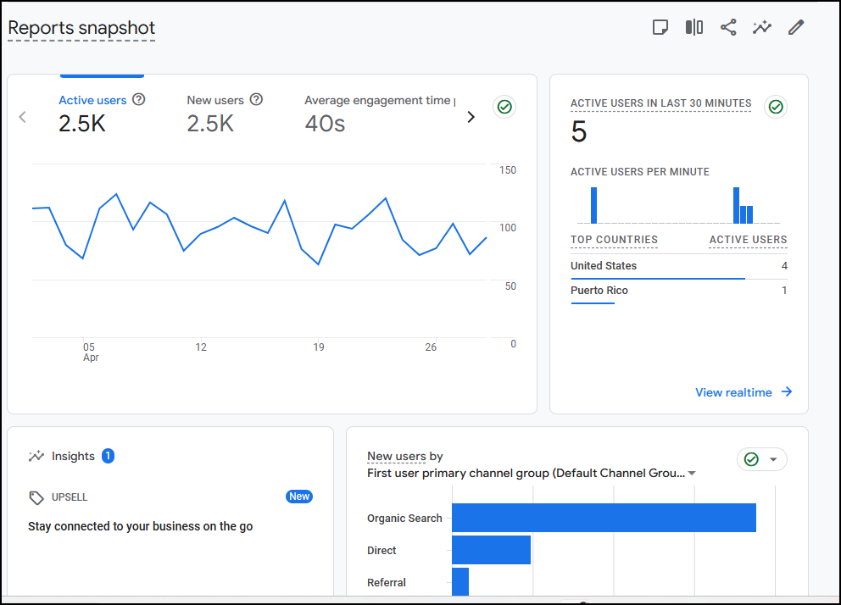
Task: Click the 40s engagement time value
Action: pos(325,124)
